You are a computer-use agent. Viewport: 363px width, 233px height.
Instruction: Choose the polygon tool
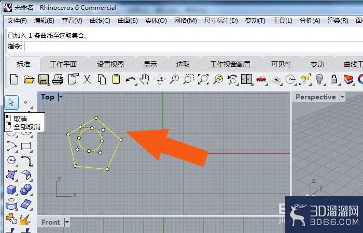(11, 160)
